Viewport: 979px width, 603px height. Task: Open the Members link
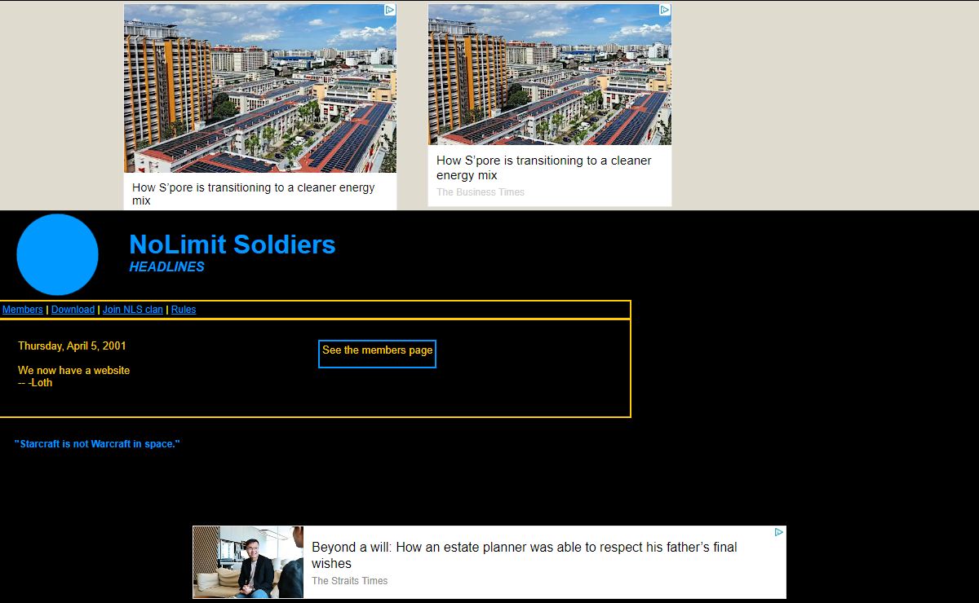tap(23, 310)
